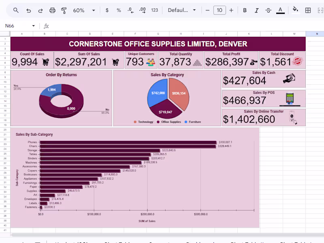Viewport: 324px width, 243px height.
Task: Click the customers group icon
Action: coord(150,62)
